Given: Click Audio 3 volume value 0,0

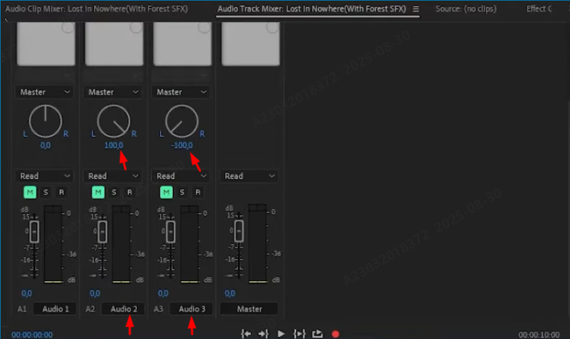Looking at the screenshot, I should pyautogui.click(x=163, y=293).
